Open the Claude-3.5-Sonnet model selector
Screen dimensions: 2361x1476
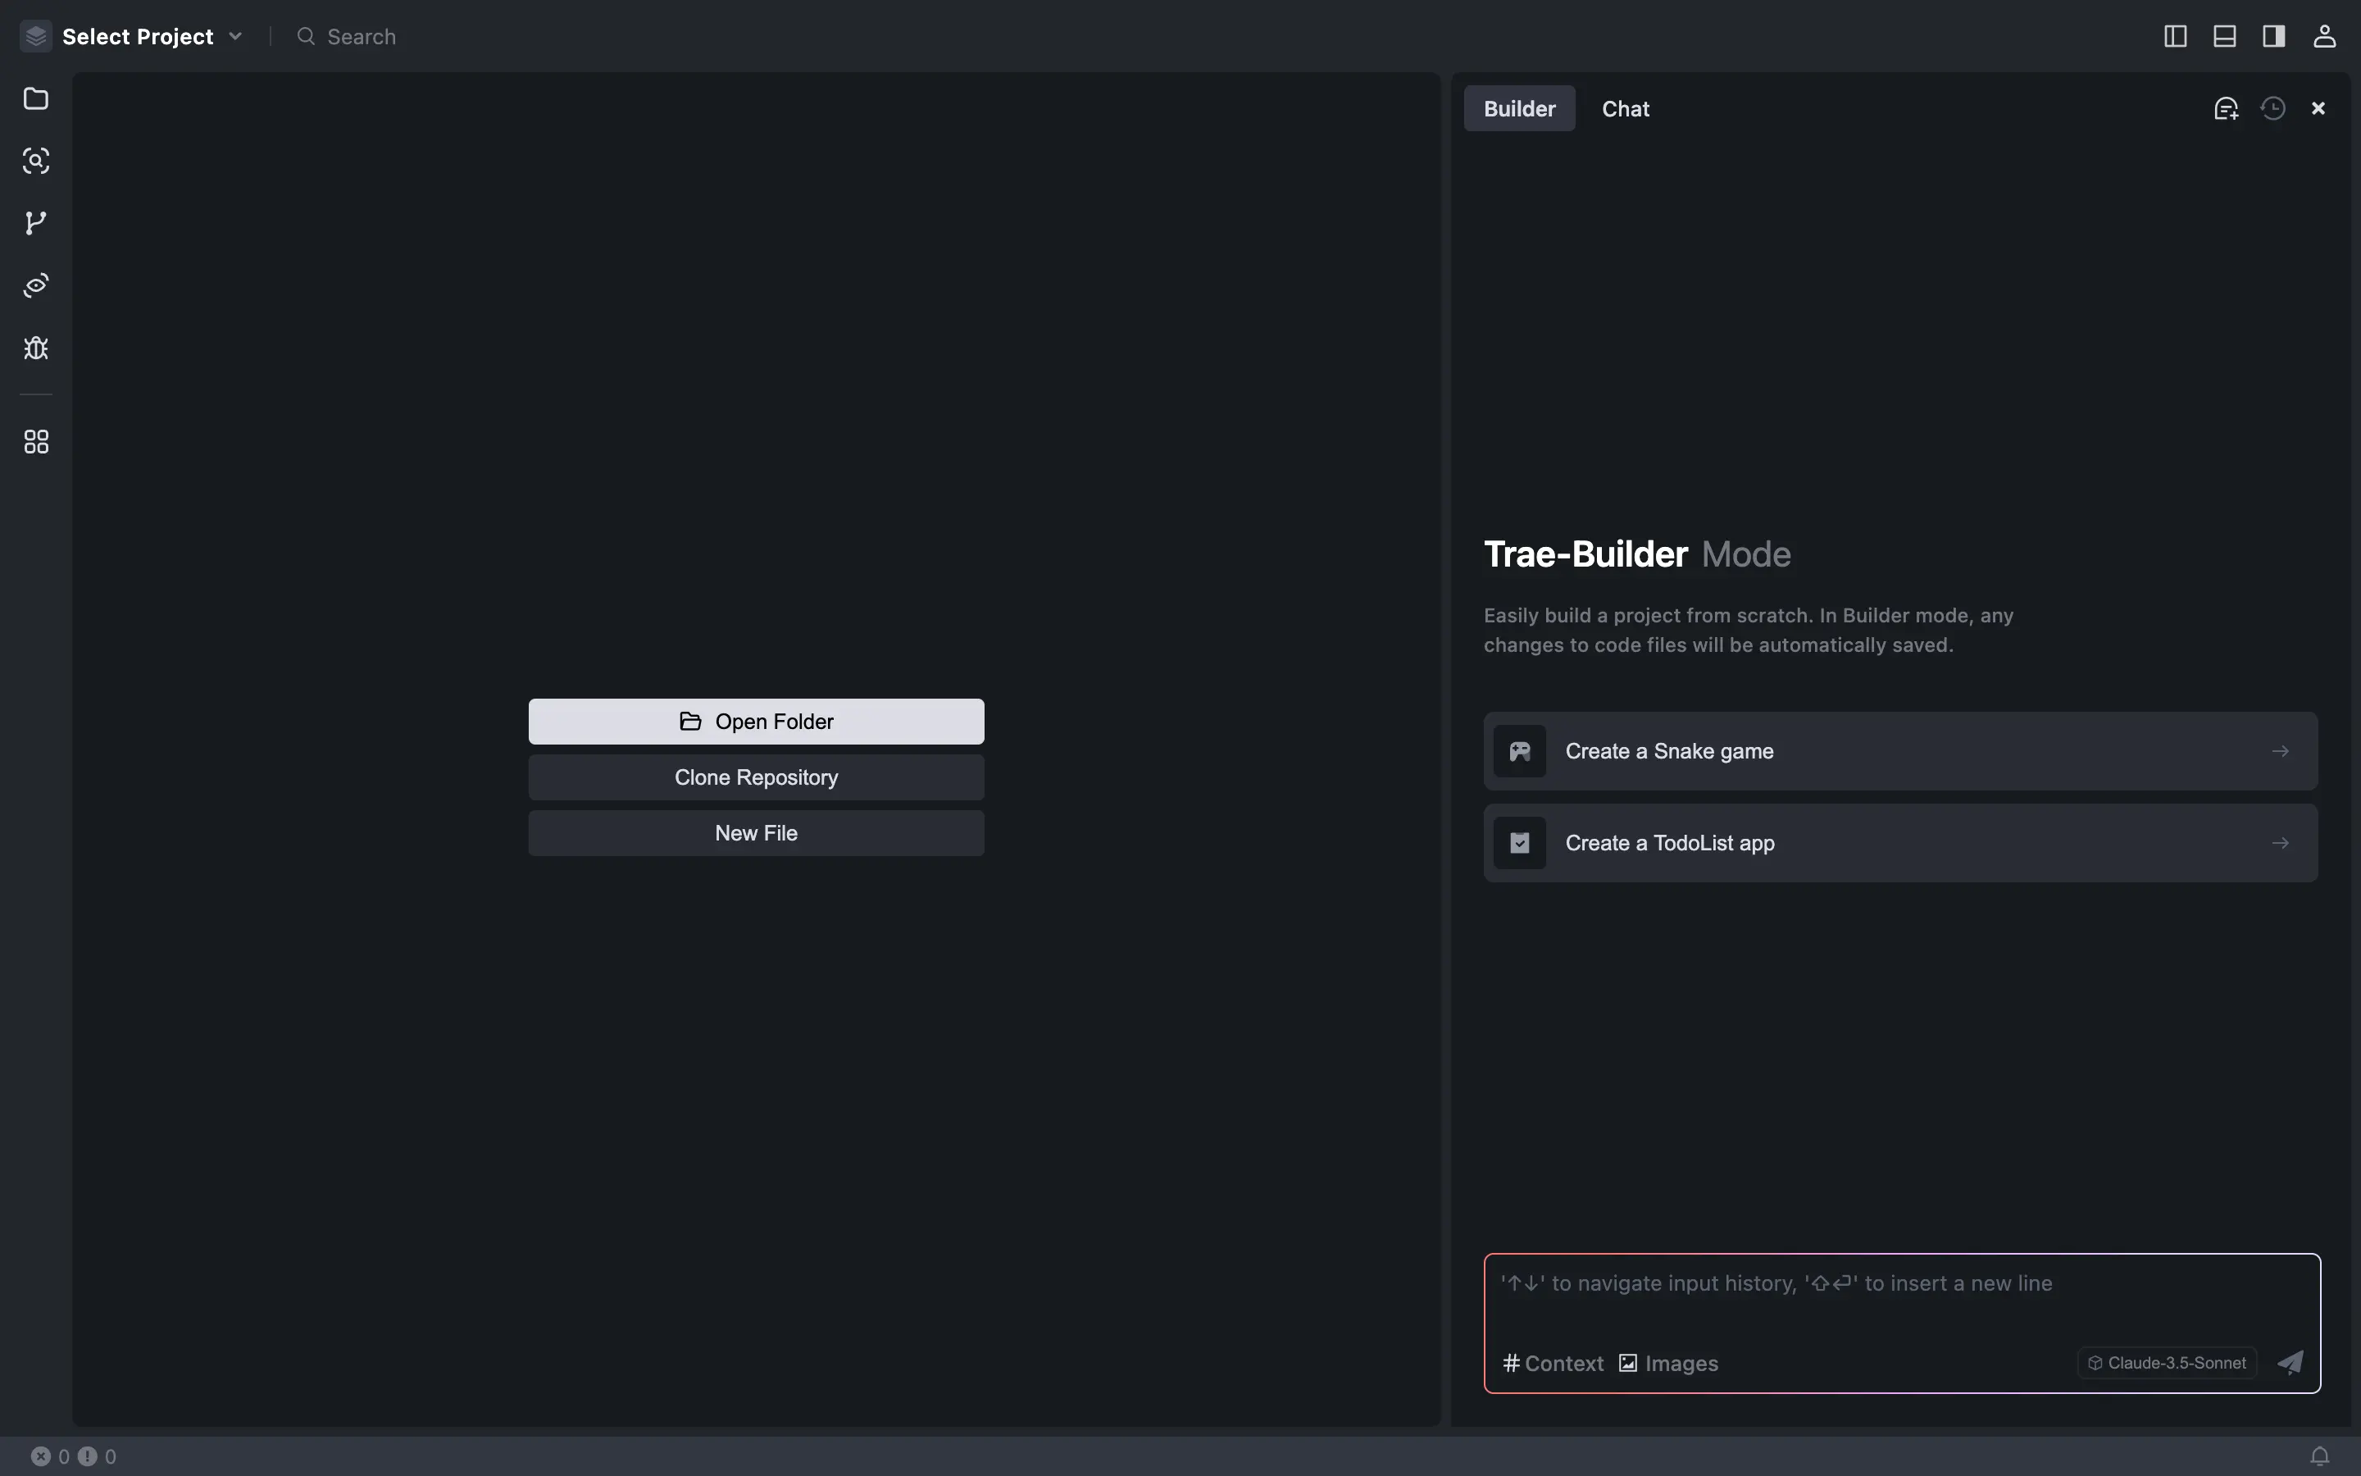[2167, 1363]
